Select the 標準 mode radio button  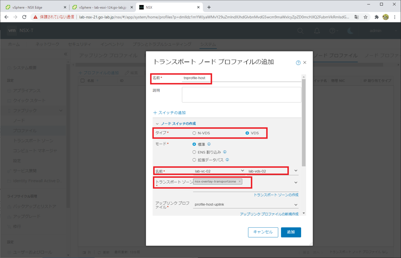coord(194,144)
